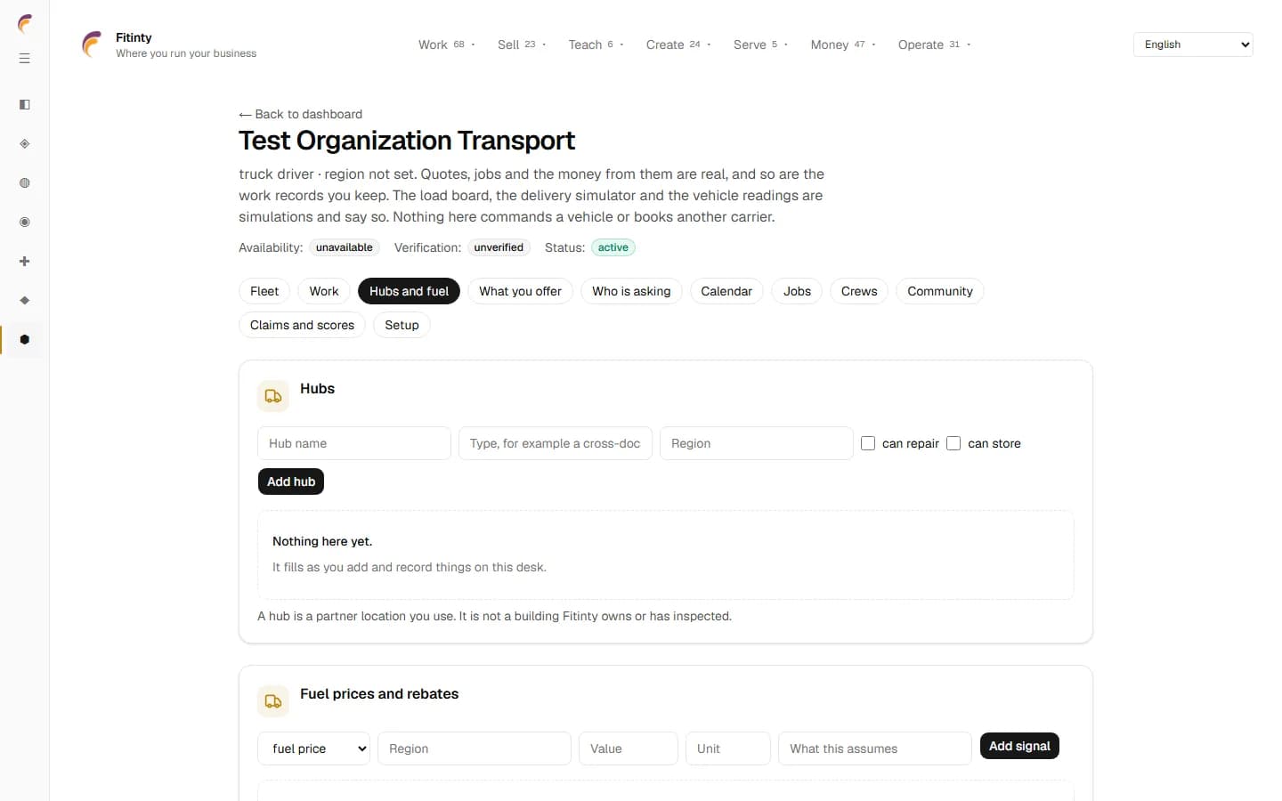Screen dimensions: 1282x801
Task: Go to the Who is asking tab
Action: 631,291
